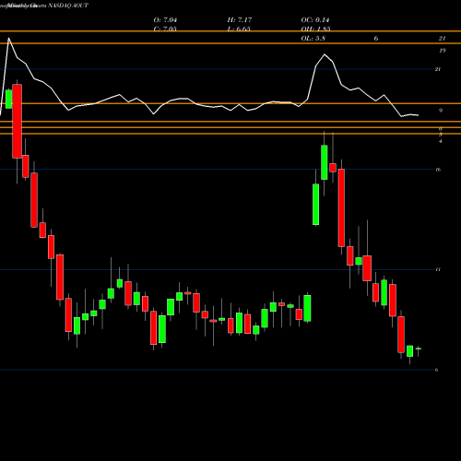This screenshot has width=461, height=461.
Task: Click the NASDAQ AOUT ticker title
Action: pos(68,6)
